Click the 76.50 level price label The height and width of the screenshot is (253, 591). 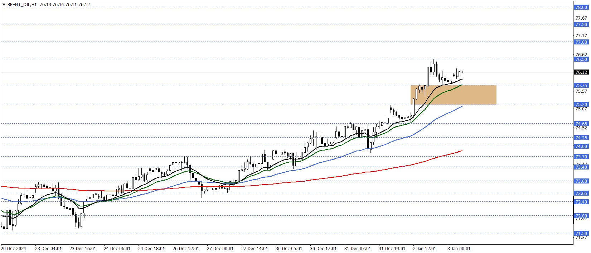point(581,59)
